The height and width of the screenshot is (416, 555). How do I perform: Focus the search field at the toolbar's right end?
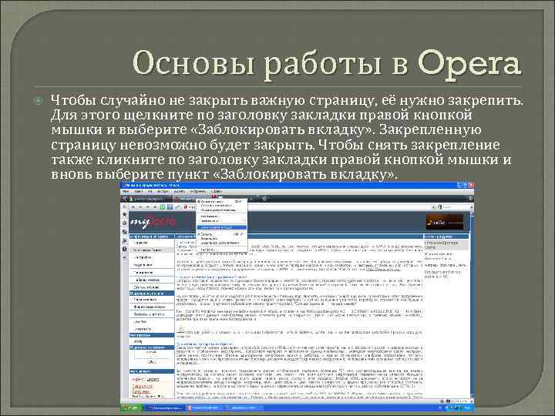(456, 207)
